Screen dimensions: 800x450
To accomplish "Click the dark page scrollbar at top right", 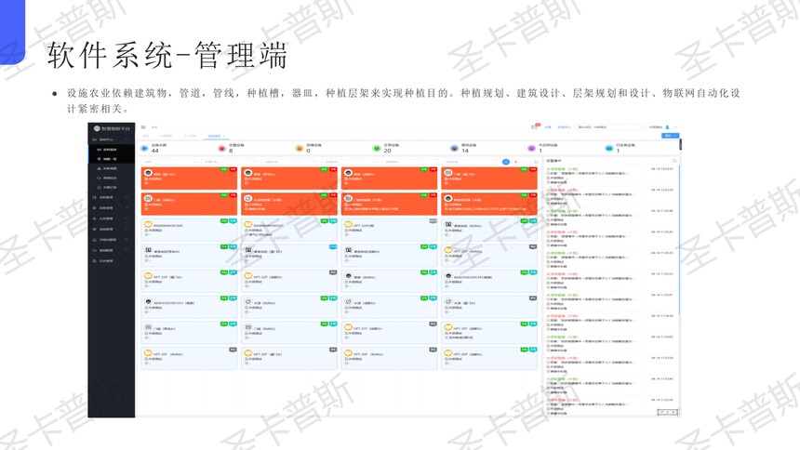I will [x=680, y=144].
